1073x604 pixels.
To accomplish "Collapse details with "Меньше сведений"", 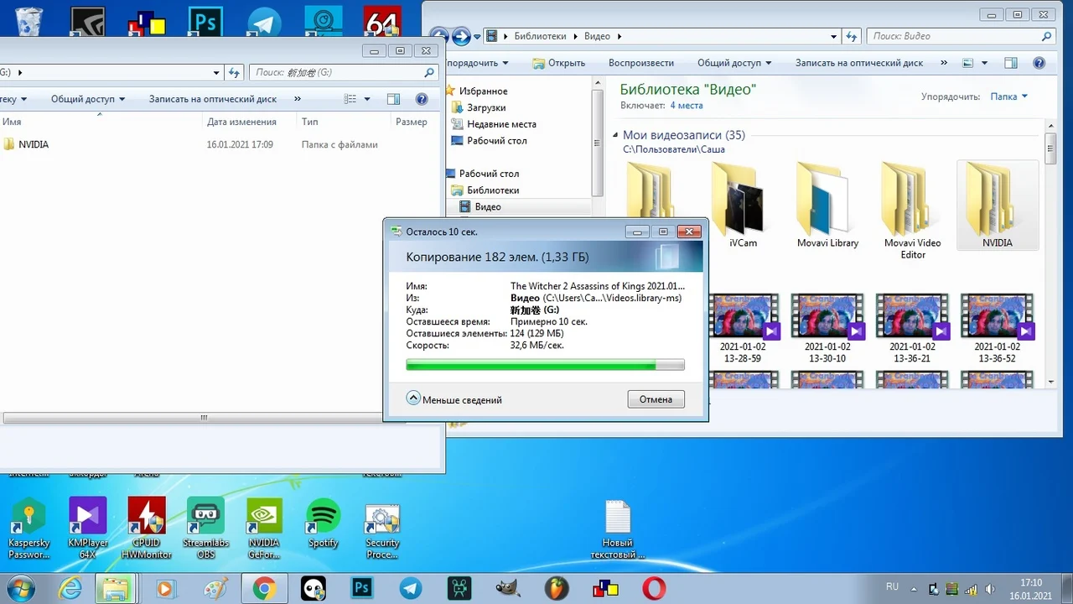I will click(454, 399).
